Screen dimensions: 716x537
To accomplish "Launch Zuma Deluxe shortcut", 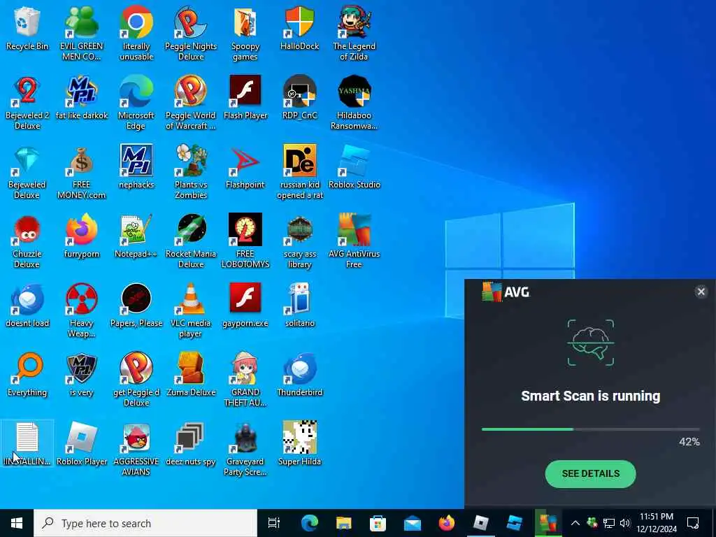I will tap(191, 375).
